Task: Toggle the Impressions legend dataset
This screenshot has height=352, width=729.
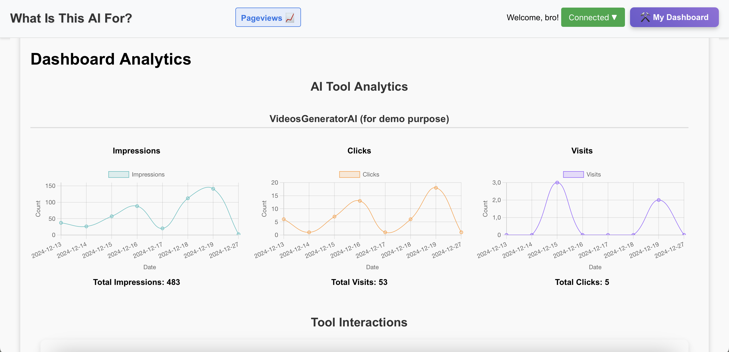Action: click(148, 174)
